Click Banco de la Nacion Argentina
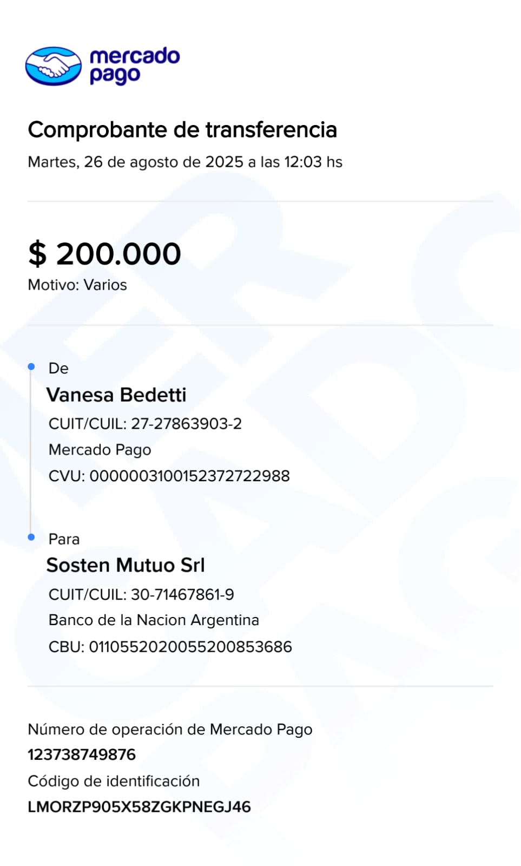 point(154,620)
